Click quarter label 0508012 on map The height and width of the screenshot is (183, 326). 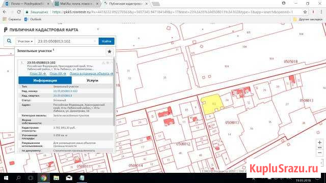pyautogui.click(x=183, y=144)
